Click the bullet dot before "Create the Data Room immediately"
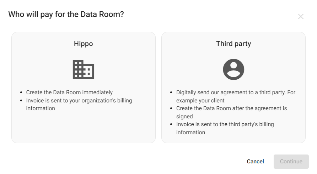The height and width of the screenshot is (174, 317). click(22, 93)
